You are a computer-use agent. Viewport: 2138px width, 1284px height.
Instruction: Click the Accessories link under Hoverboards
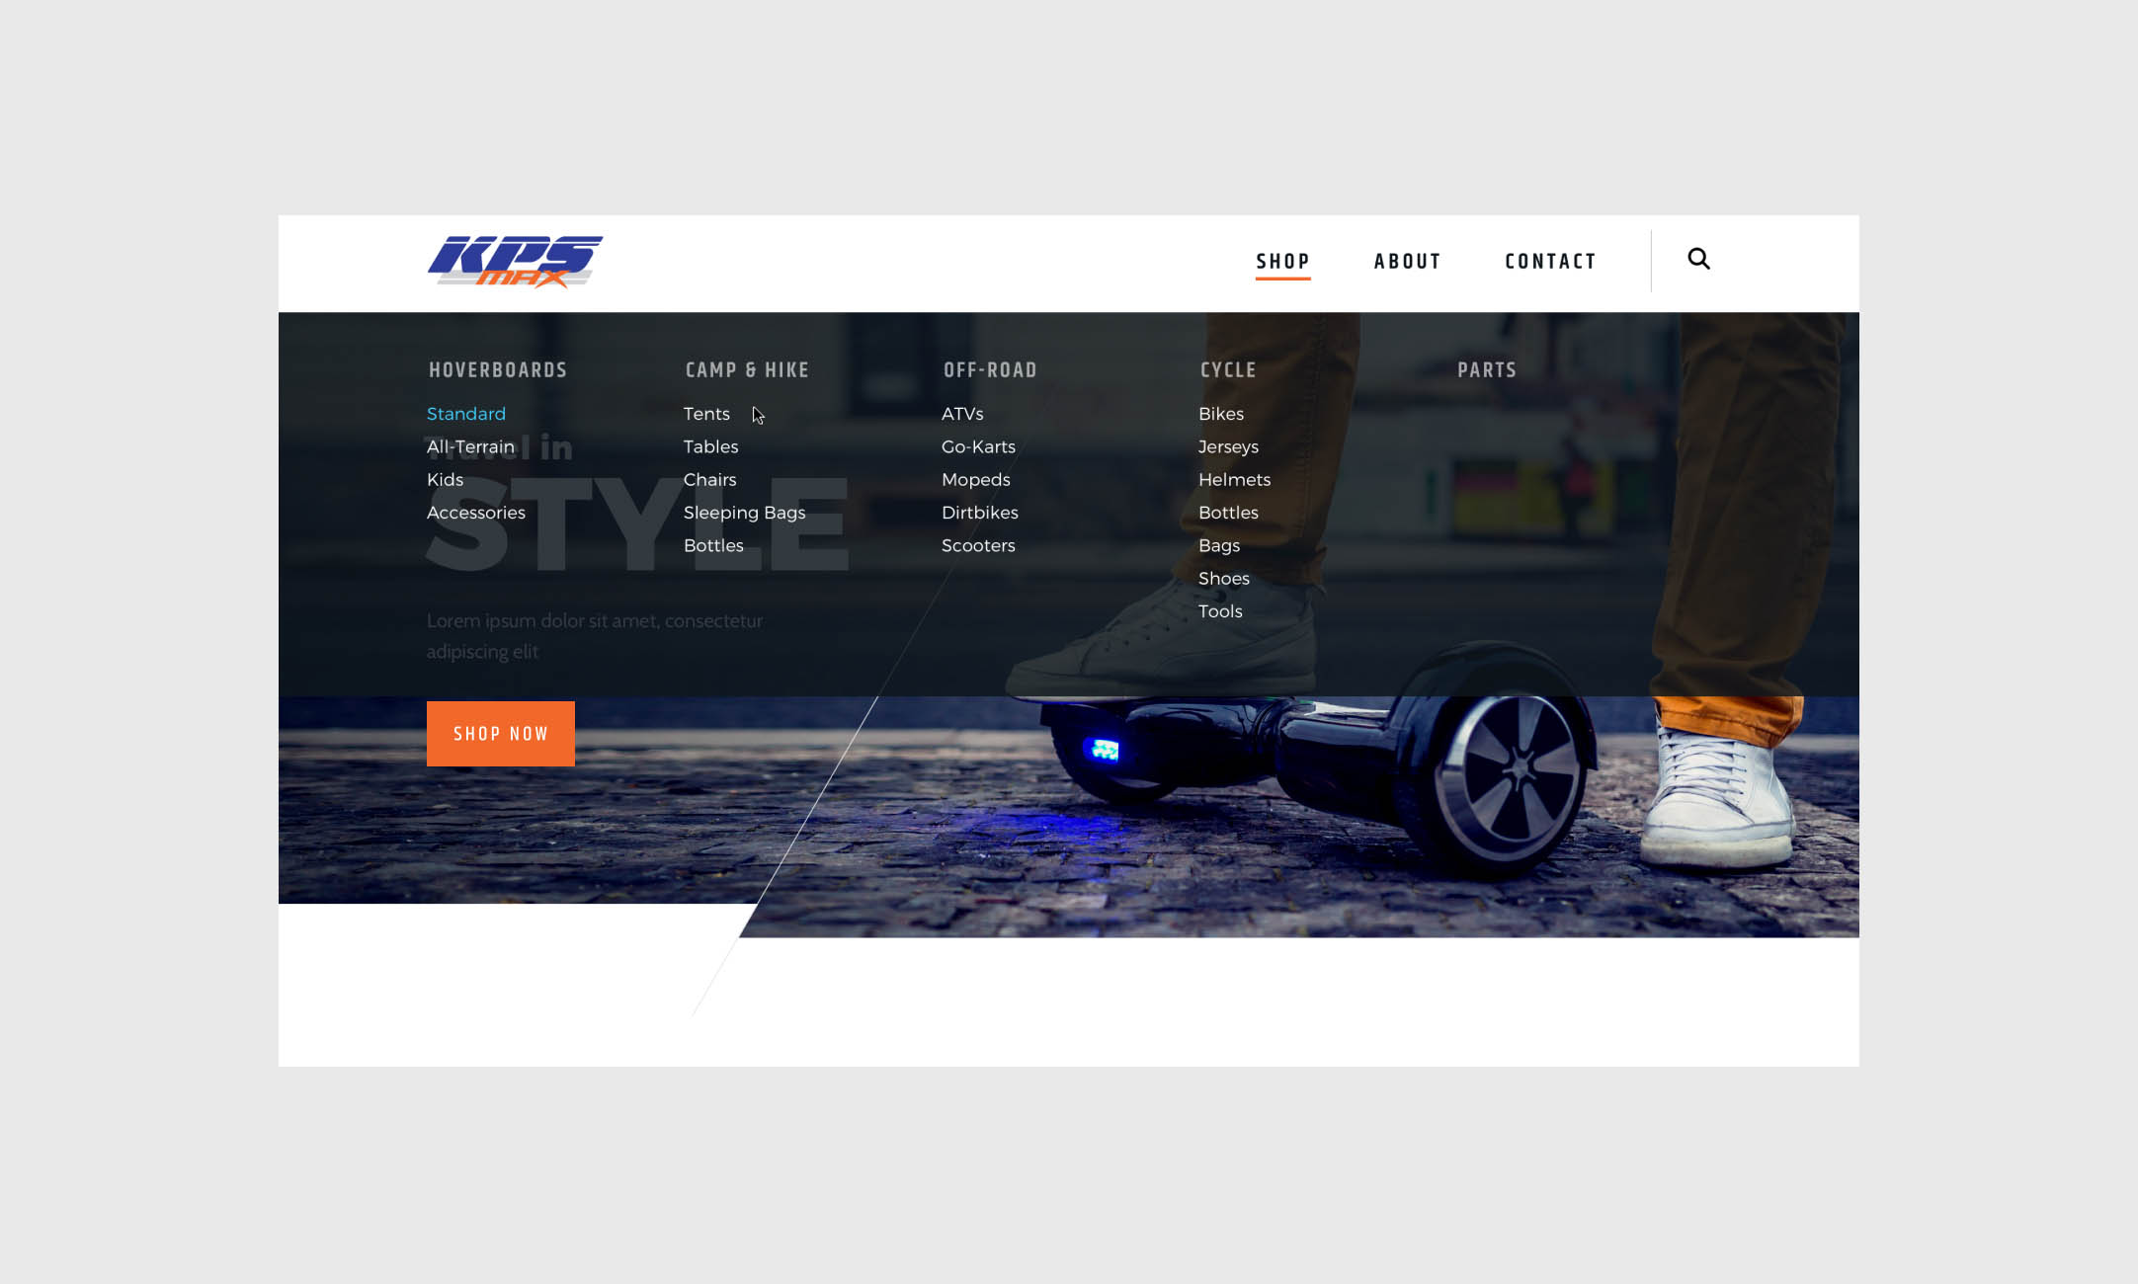point(475,512)
